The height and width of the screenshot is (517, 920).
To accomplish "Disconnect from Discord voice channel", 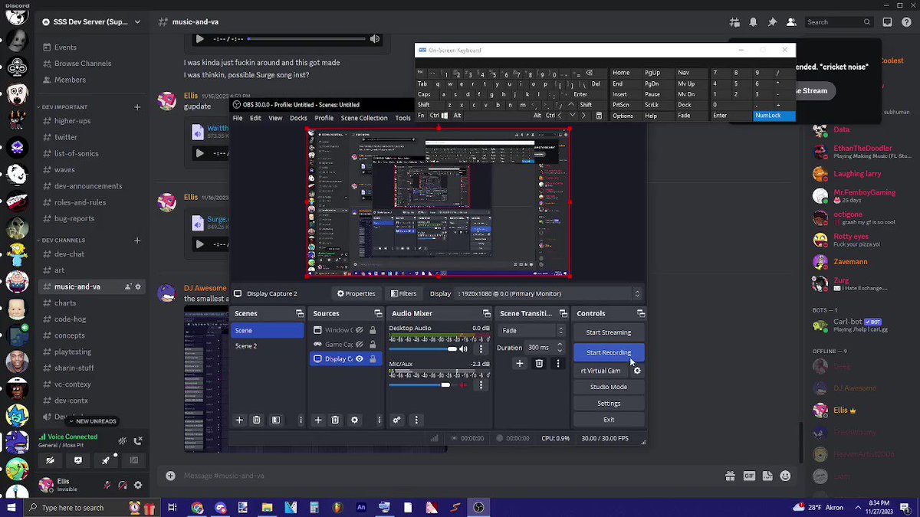I will click(138, 440).
